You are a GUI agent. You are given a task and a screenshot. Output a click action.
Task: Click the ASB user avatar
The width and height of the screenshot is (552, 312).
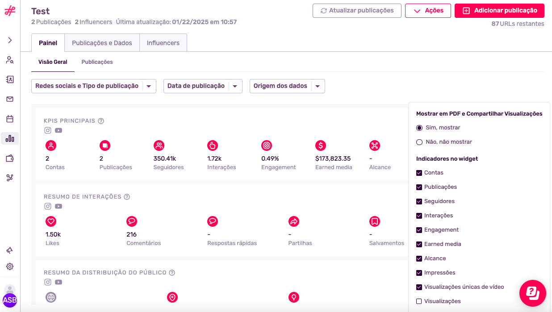pos(10,300)
